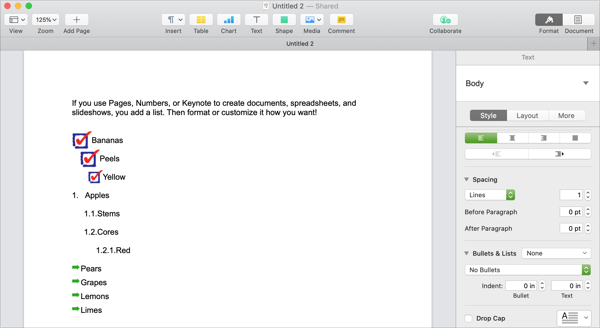600x328 pixels.
Task: Click the green arrow bullet beside Grapes
Action: tap(76, 281)
